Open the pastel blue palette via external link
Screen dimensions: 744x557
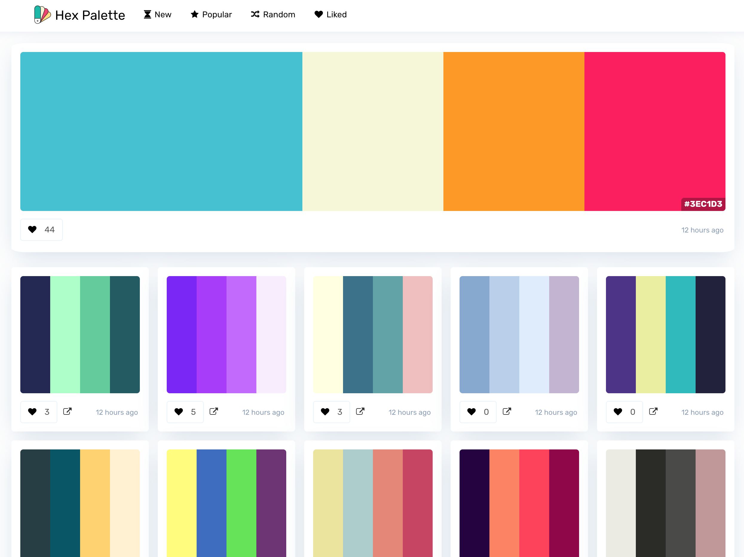[506, 412]
